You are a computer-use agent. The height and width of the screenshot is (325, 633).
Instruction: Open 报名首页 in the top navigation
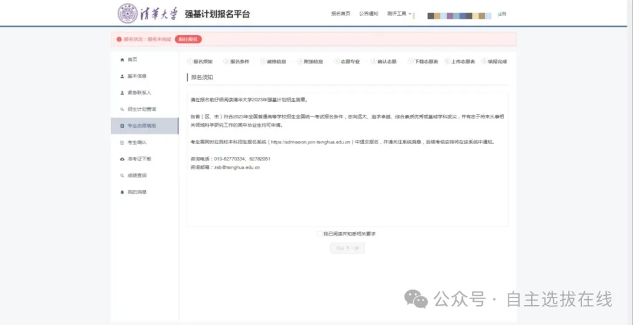(x=341, y=14)
